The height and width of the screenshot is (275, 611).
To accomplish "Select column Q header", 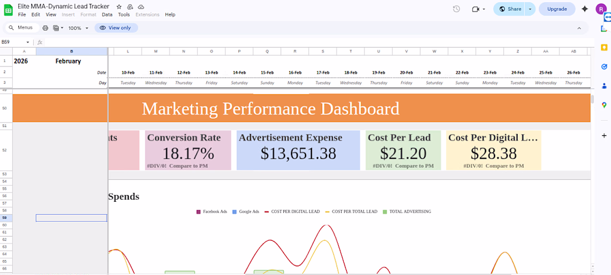I will 267,52.
